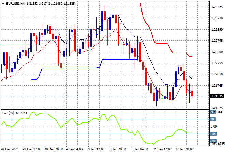Click the 30 Dec 20:00 time label
This screenshot has width=225, height=153.
(54, 149)
